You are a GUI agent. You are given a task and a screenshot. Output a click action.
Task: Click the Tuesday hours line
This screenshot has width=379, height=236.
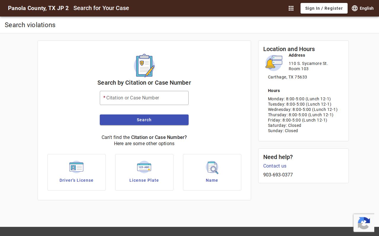(300, 104)
